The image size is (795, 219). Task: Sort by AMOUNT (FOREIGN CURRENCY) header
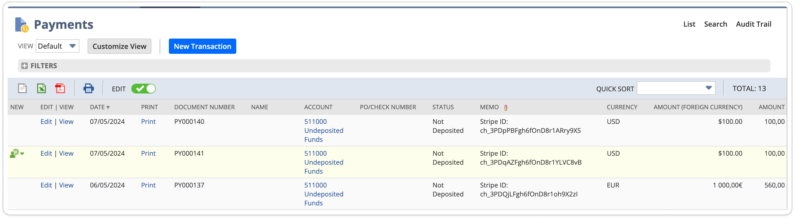click(x=698, y=107)
